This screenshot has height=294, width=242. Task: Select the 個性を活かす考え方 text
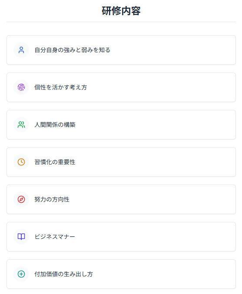(x=60, y=87)
